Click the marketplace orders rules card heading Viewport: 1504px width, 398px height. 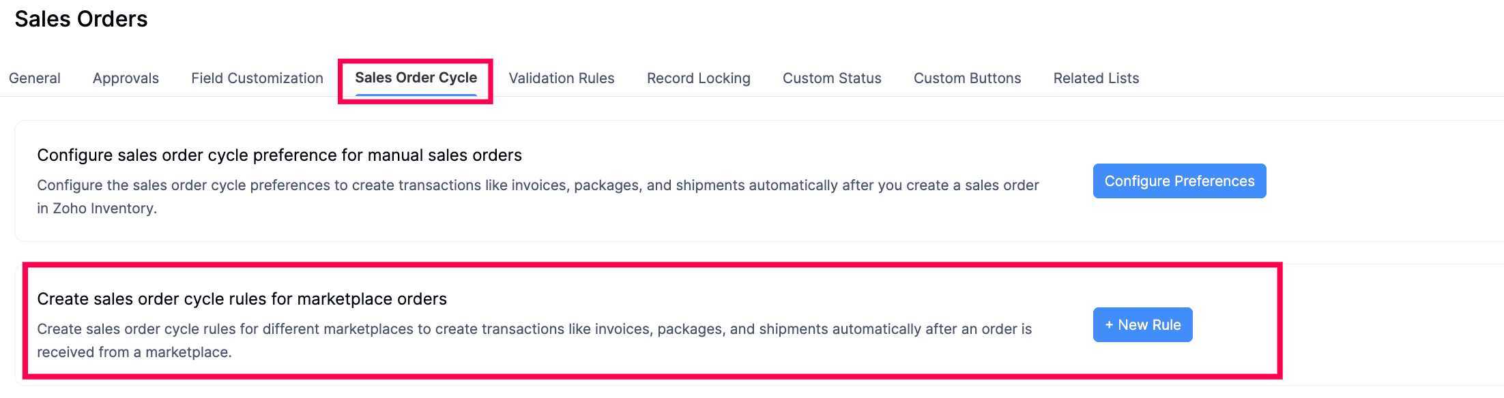[242, 298]
